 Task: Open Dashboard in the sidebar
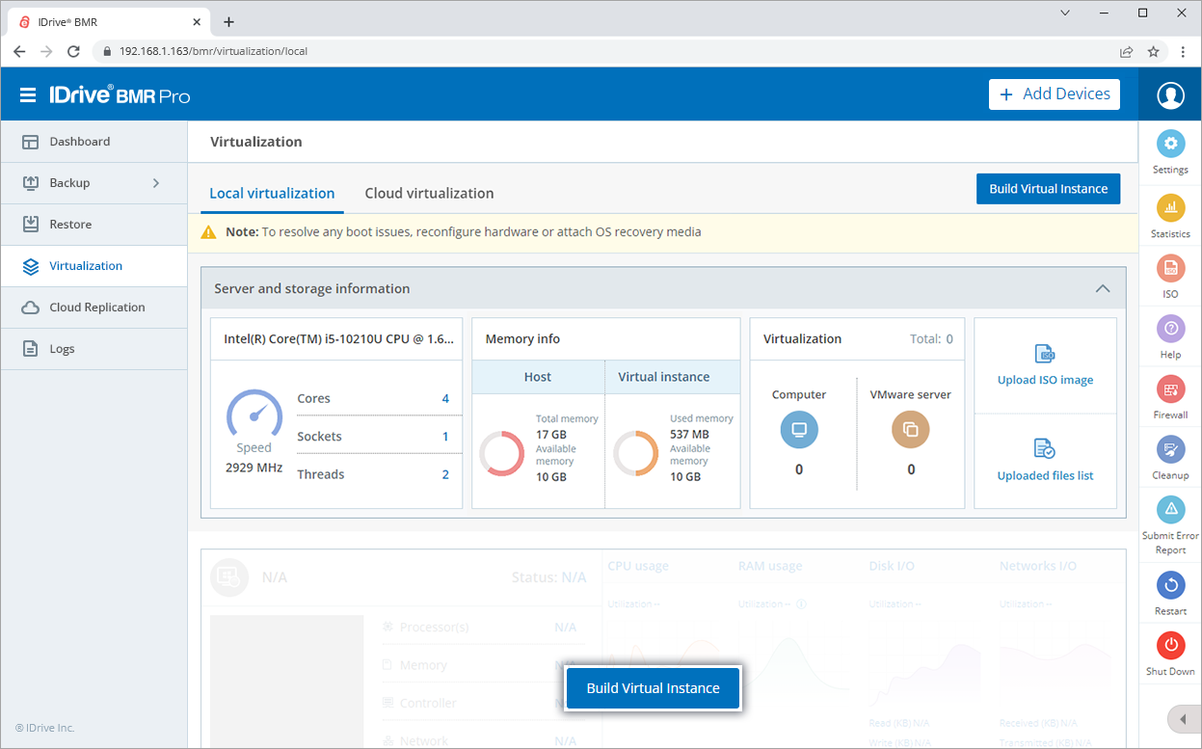pyautogui.click(x=93, y=142)
